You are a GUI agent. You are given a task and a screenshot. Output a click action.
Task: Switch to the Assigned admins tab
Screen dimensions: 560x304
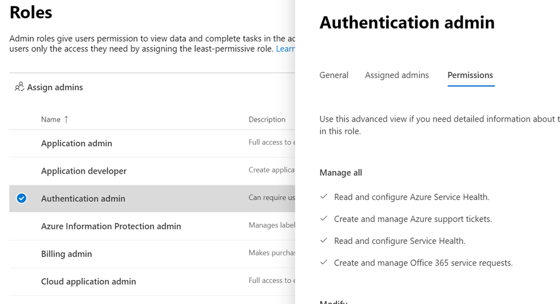396,75
